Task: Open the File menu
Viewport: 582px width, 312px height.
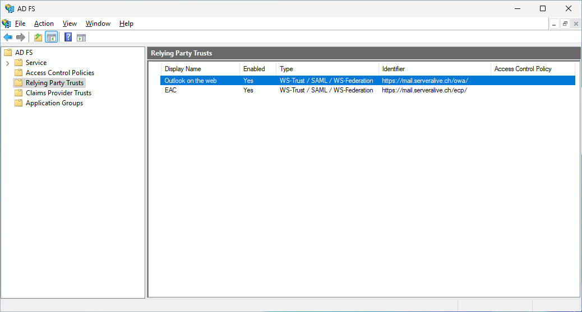Action: (x=20, y=24)
